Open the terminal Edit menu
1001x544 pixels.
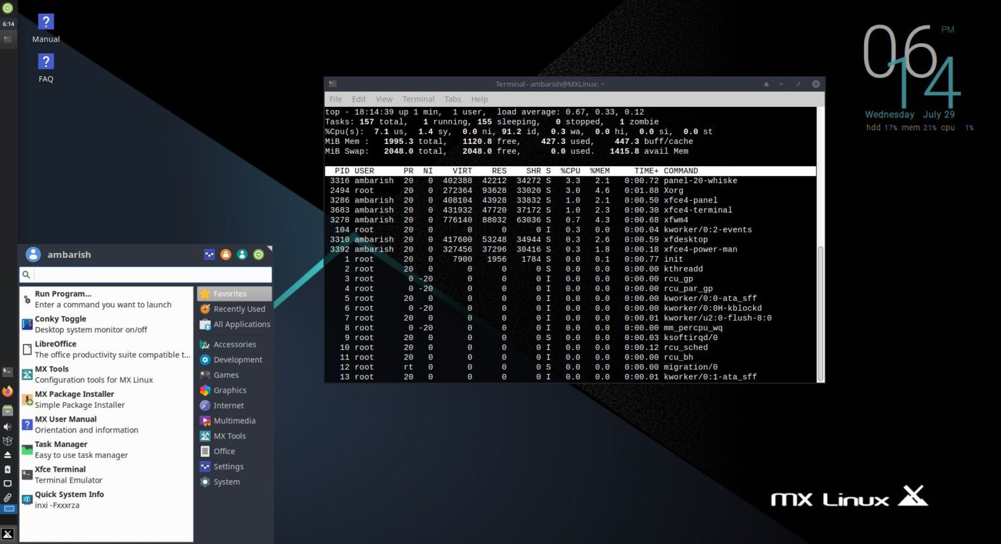point(359,99)
